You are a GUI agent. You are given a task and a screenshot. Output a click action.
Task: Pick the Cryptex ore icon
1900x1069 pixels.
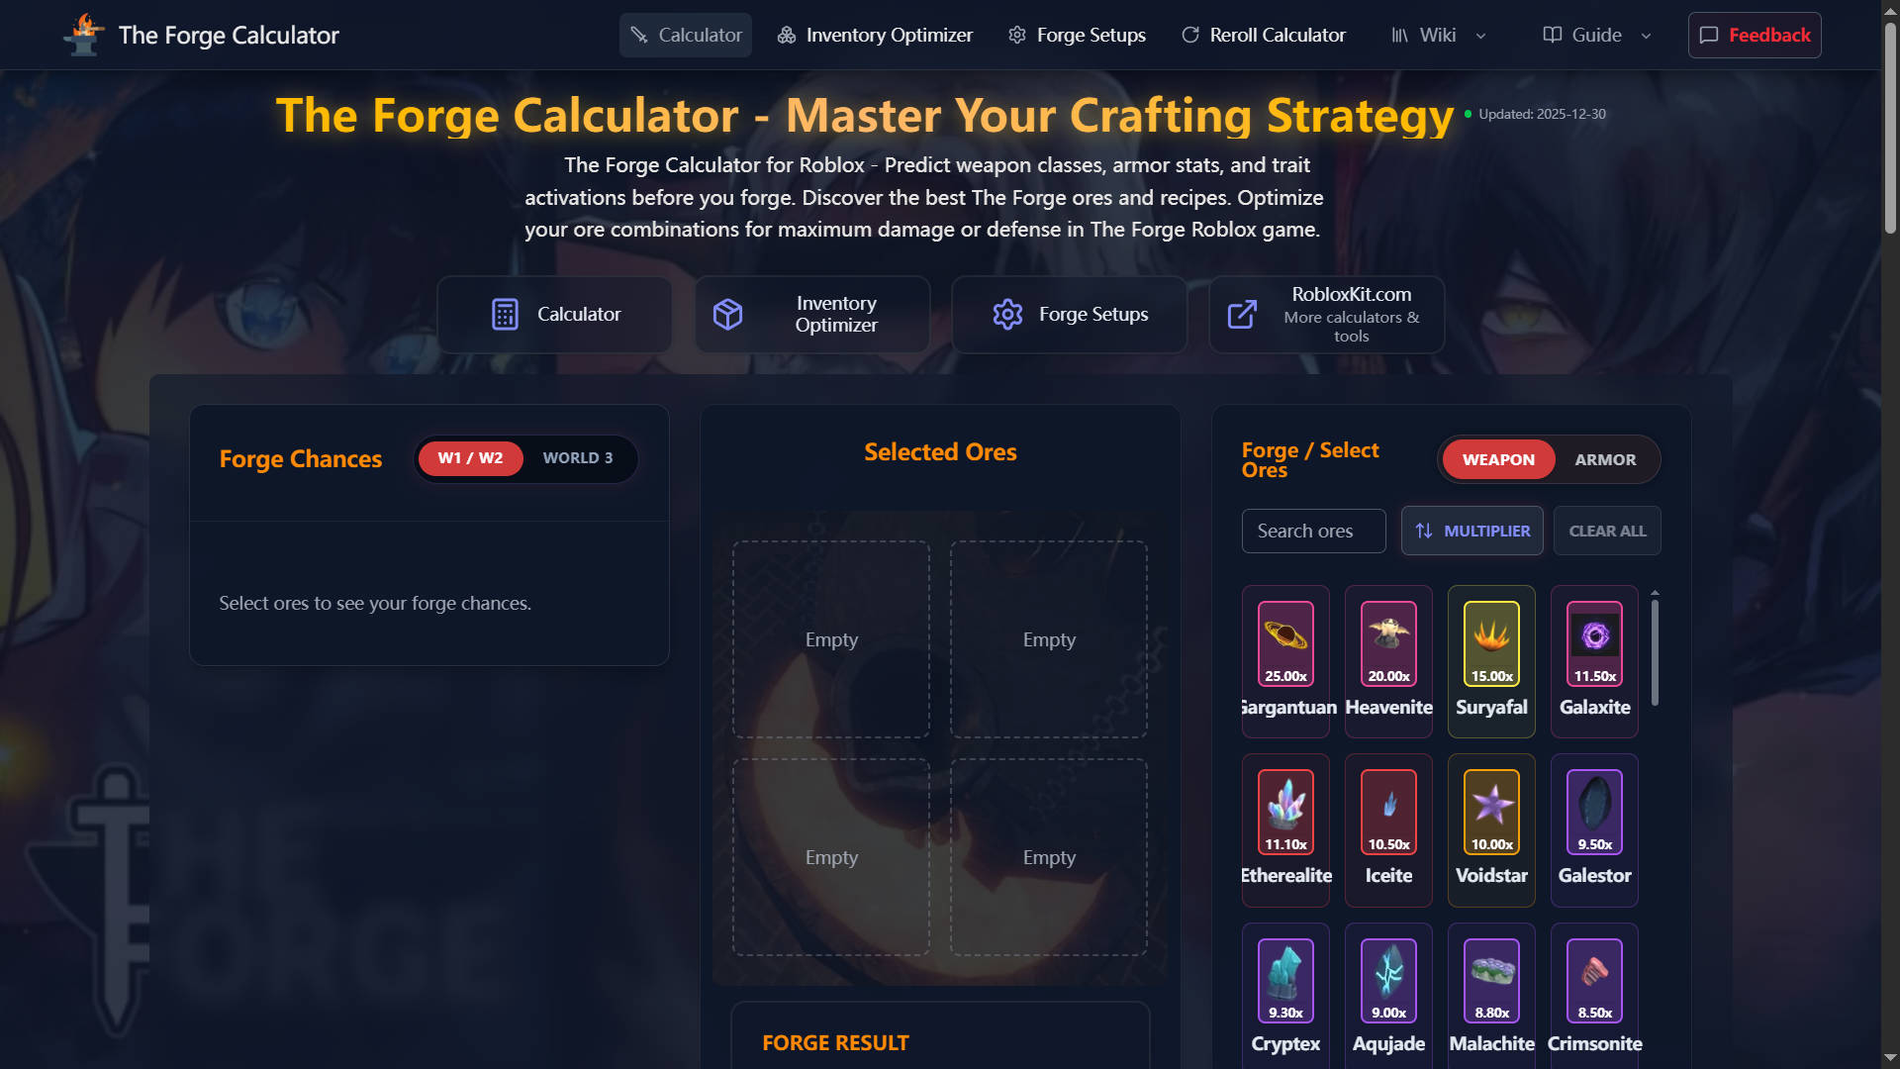pos(1285,980)
